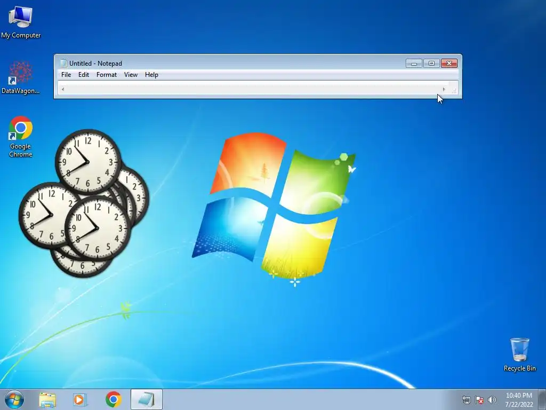This screenshot has height=410, width=546.
Task: Select the Notepad taskbar button
Action: click(147, 399)
